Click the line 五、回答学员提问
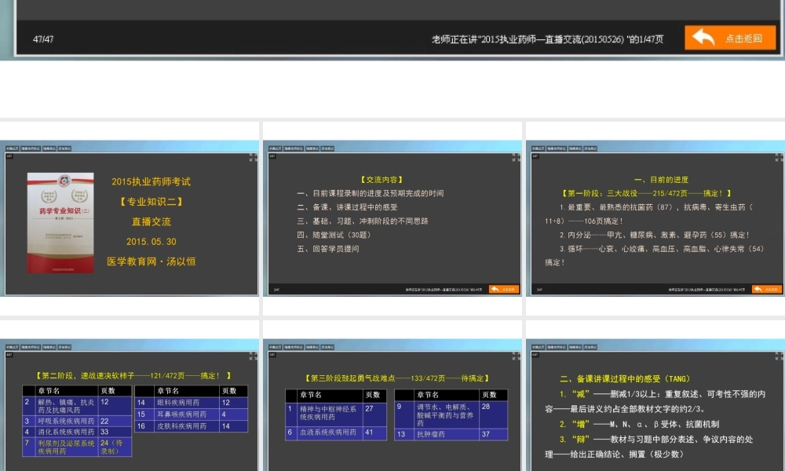Screen dimensions: 785x471 pos(328,249)
